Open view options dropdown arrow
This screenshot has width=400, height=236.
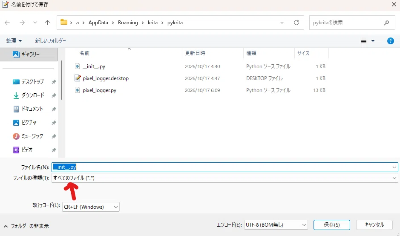pos(373,41)
